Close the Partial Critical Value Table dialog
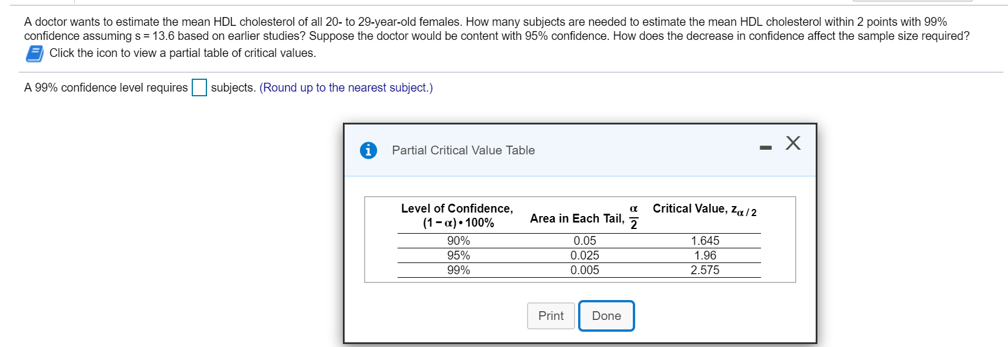Image resolution: width=1008 pixels, height=347 pixels. (x=793, y=143)
